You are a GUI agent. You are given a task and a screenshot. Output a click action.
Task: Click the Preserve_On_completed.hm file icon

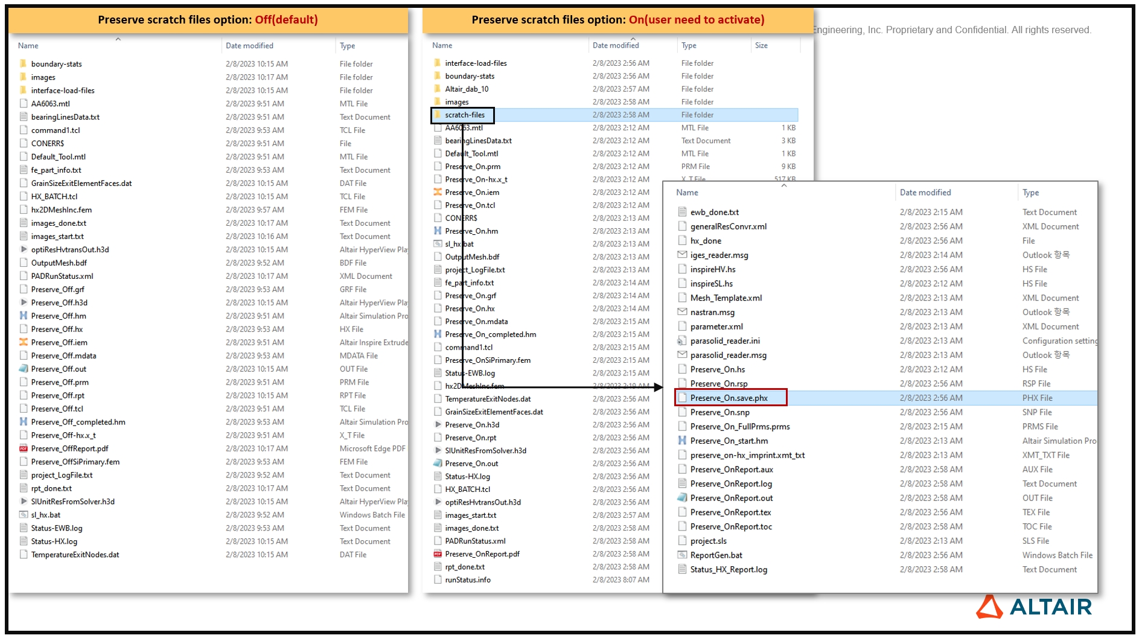tap(438, 334)
